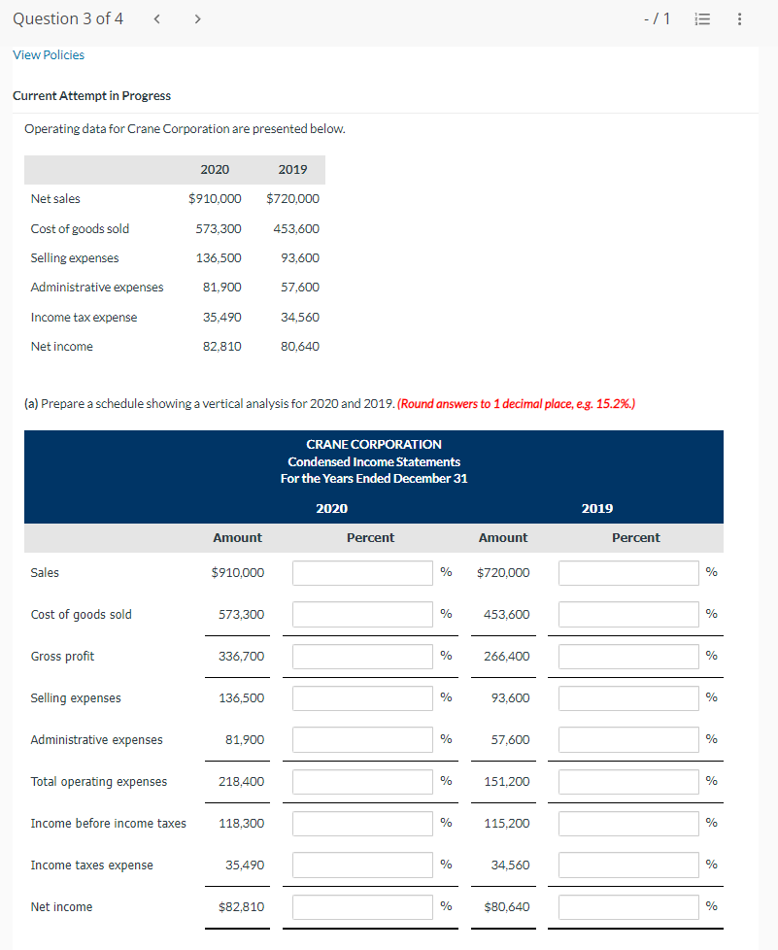Viewport: 778px width, 950px height.
Task: Click the Net income 2019 percent field
Action: (x=628, y=906)
